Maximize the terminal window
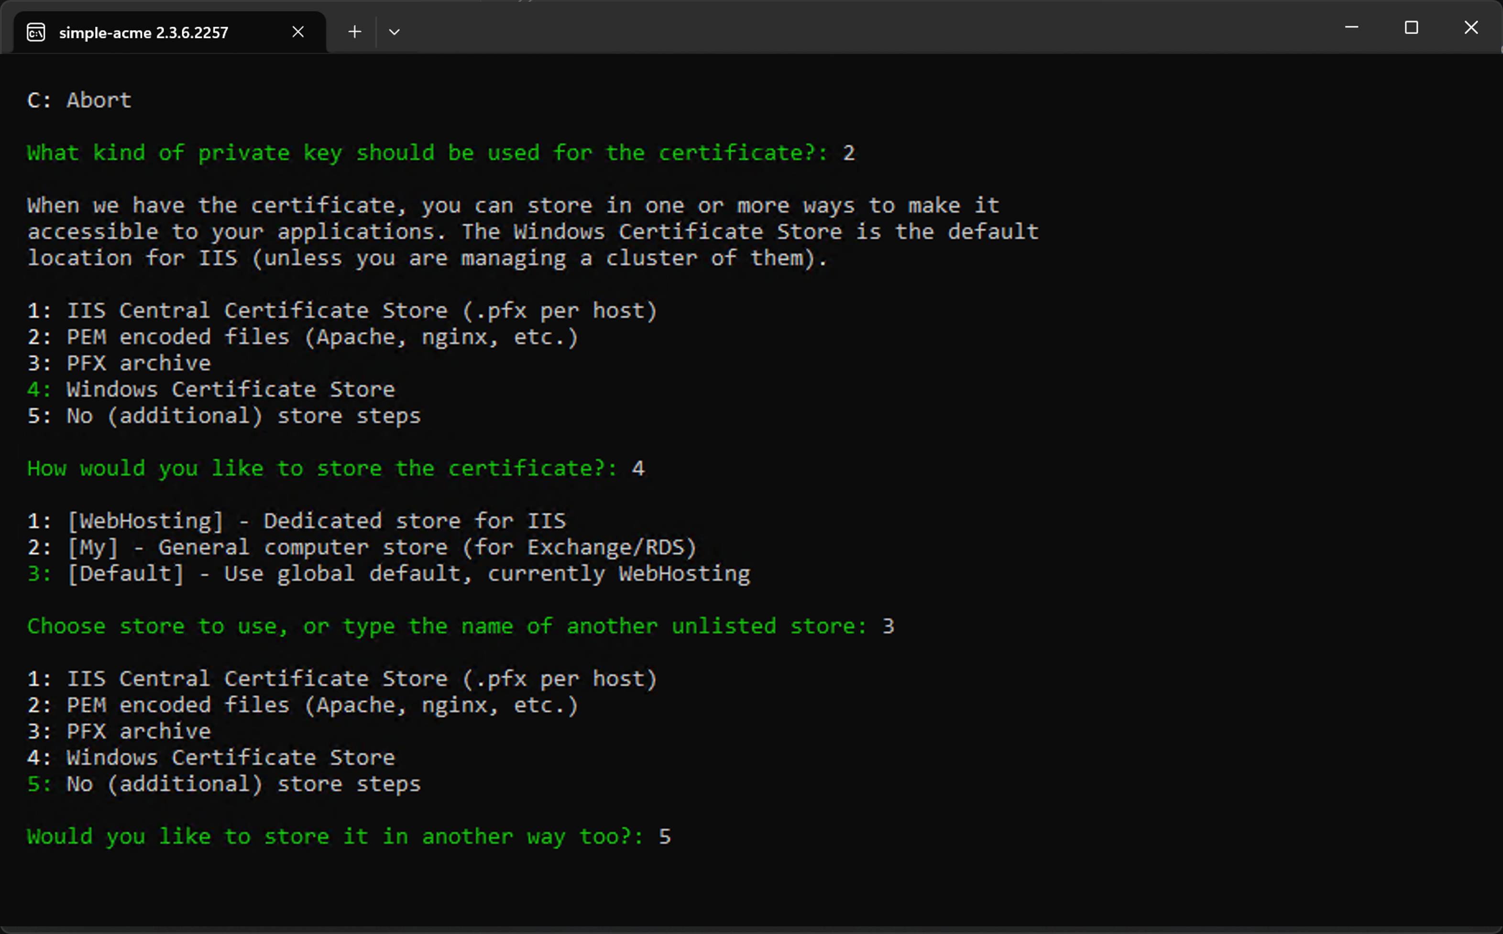 [x=1412, y=27]
